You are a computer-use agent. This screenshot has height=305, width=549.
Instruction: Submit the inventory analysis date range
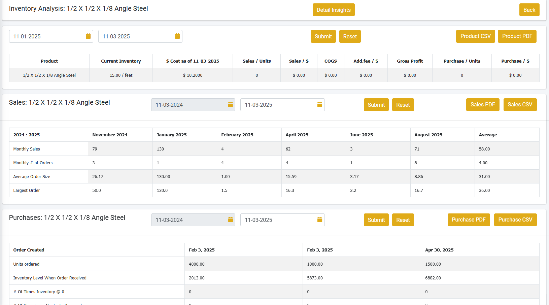pos(323,36)
